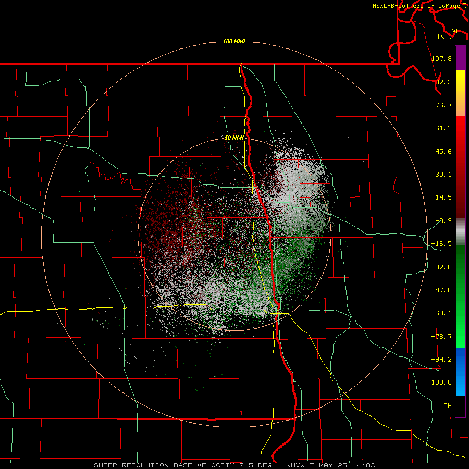The width and height of the screenshot is (469, 469).
Task: Click the 76.7 value on velocity scale
Action: coord(443,105)
